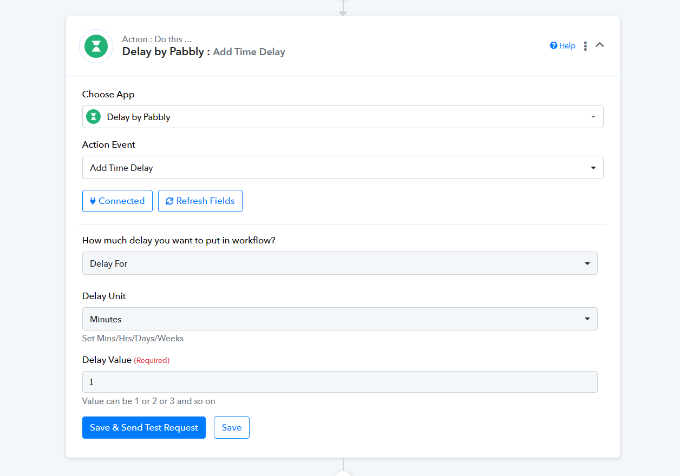
Task: Click Save & Send Test Request
Action: point(144,427)
